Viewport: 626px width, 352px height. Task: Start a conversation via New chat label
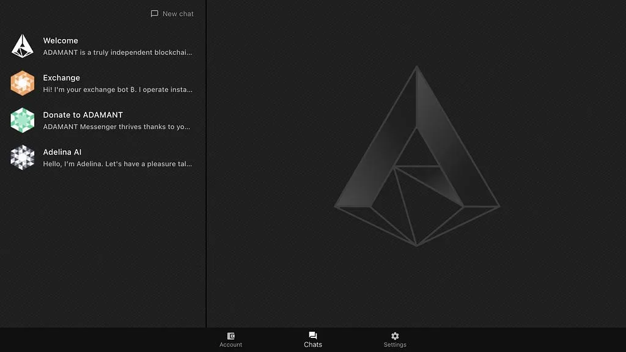(178, 13)
